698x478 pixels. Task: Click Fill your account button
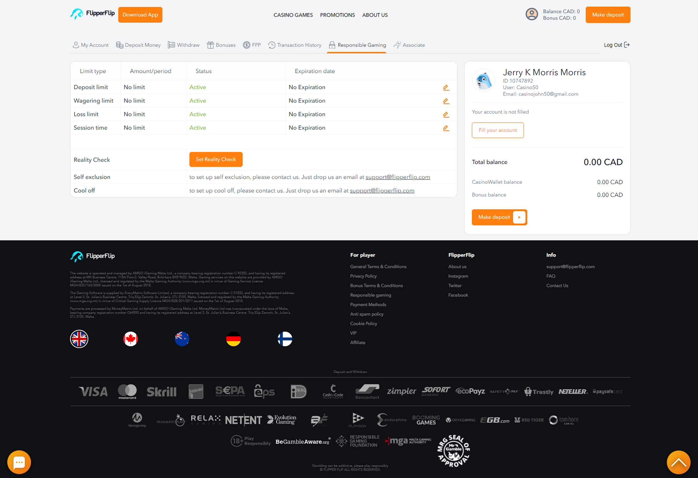pos(497,130)
